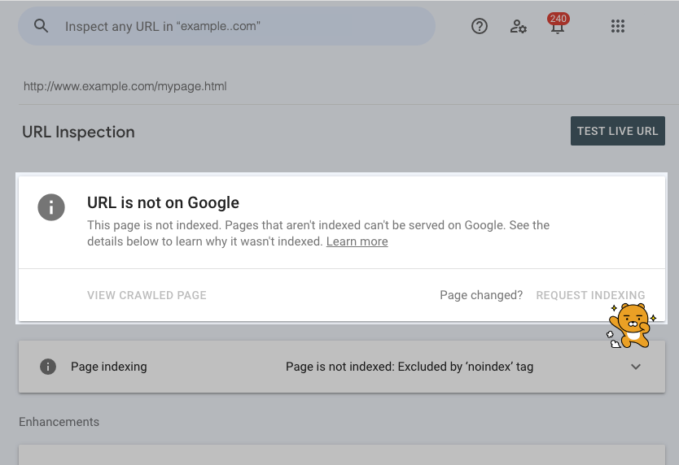
Task: Click the 'Page changed?' text
Action: click(x=481, y=295)
